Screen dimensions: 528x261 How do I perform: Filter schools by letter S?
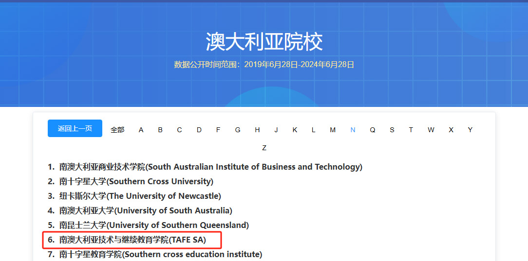click(x=392, y=130)
